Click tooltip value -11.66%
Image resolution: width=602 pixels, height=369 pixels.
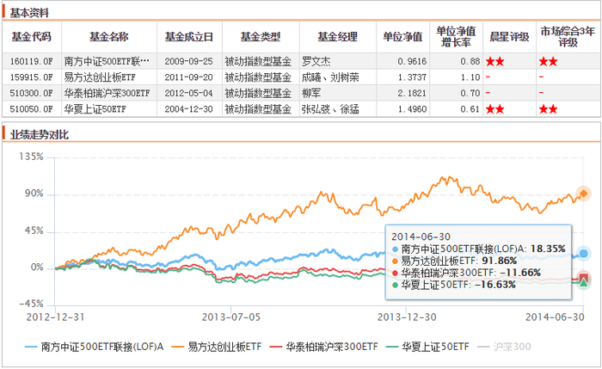(x=520, y=273)
